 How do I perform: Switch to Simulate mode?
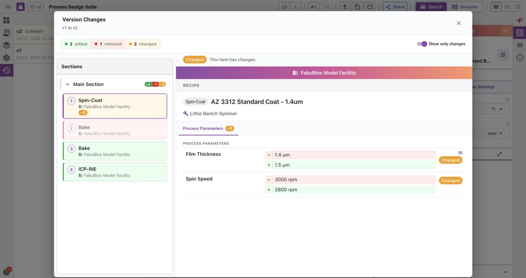[465, 7]
